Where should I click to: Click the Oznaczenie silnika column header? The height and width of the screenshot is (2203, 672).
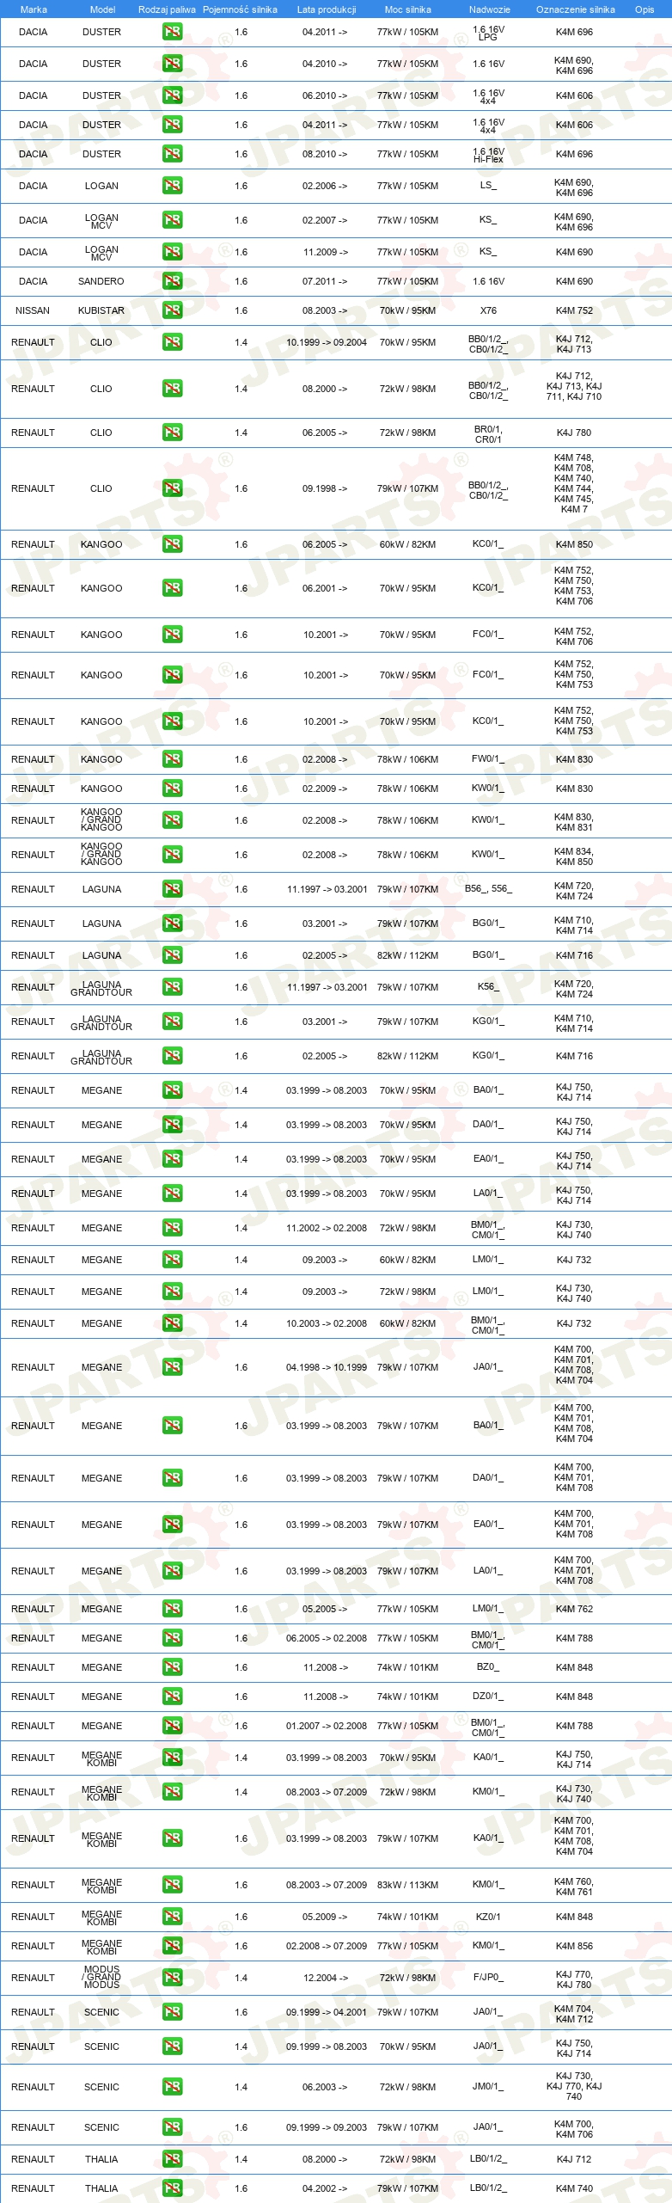point(576,9)
